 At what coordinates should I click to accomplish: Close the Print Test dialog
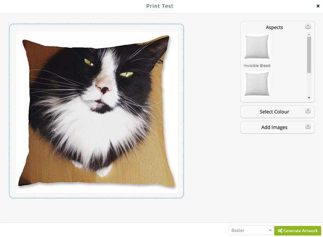pyautogui.click(x=318, y=6)
